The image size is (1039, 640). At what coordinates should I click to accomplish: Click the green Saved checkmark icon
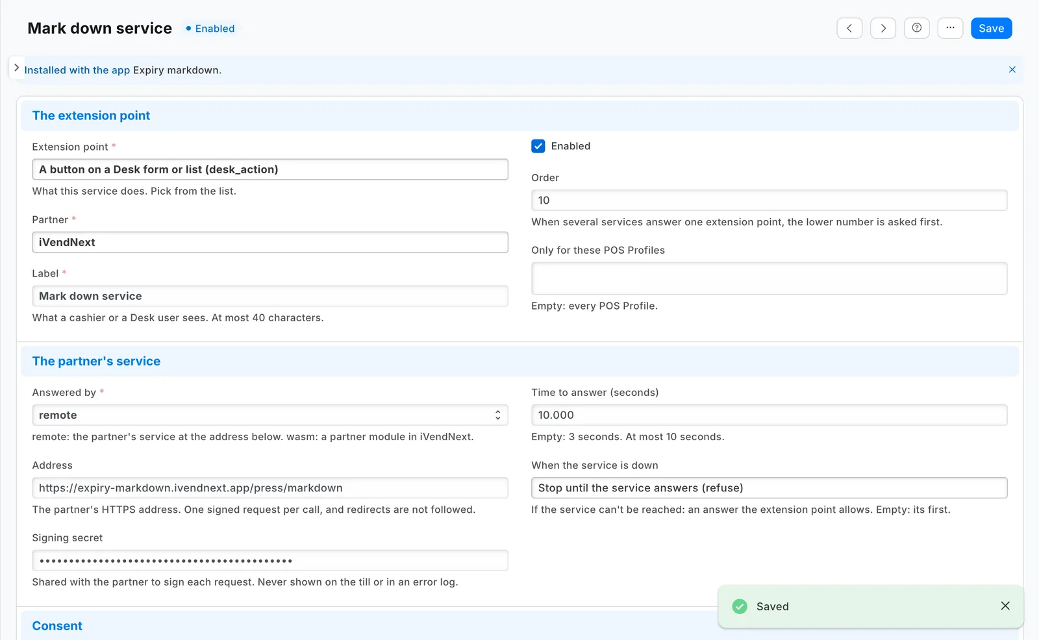tap(740, 606)
